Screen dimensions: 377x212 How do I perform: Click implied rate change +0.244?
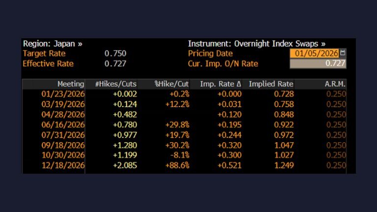[x=230, y=135]
